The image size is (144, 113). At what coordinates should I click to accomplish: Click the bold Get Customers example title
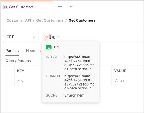point(82,20)
